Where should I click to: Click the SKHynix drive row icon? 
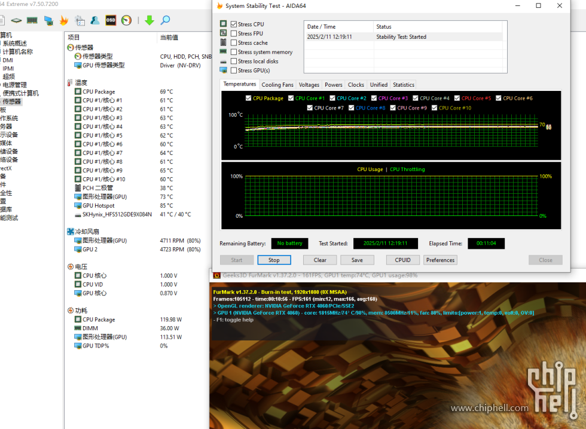tap(78, 215)
